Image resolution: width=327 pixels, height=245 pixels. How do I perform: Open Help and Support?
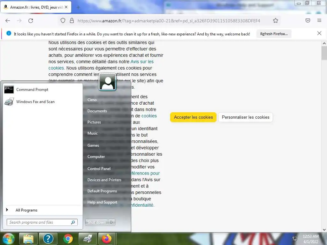[102, 202]
